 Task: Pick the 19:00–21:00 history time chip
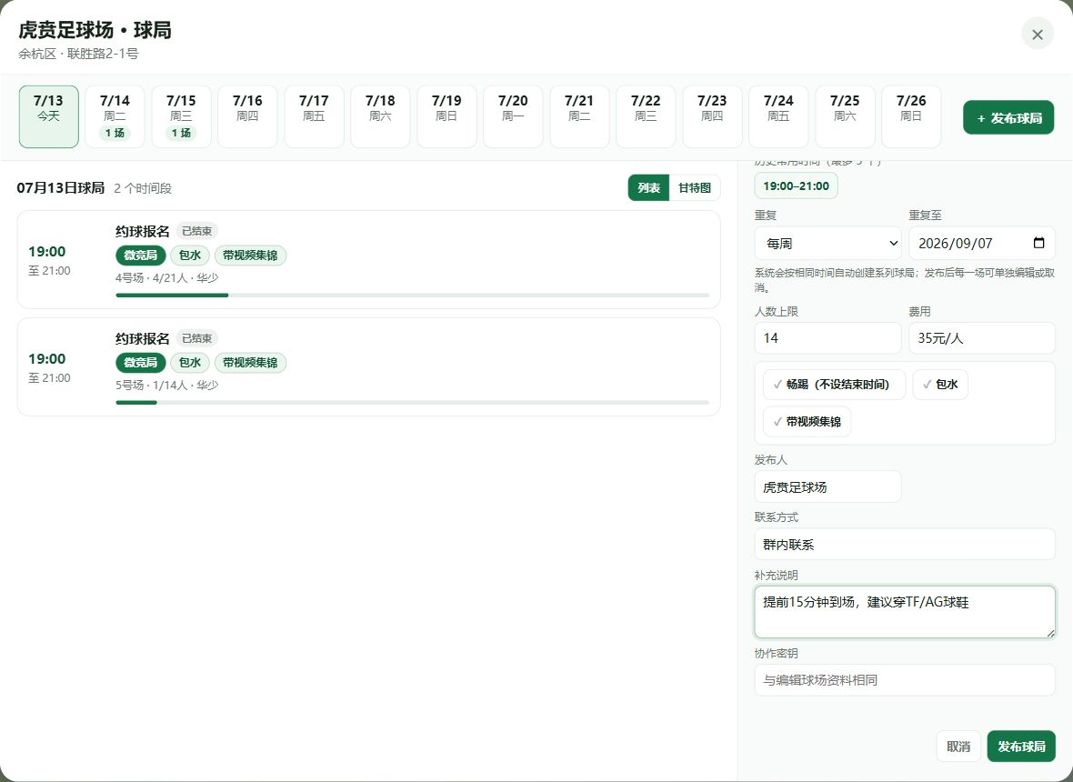click(796, 185)
